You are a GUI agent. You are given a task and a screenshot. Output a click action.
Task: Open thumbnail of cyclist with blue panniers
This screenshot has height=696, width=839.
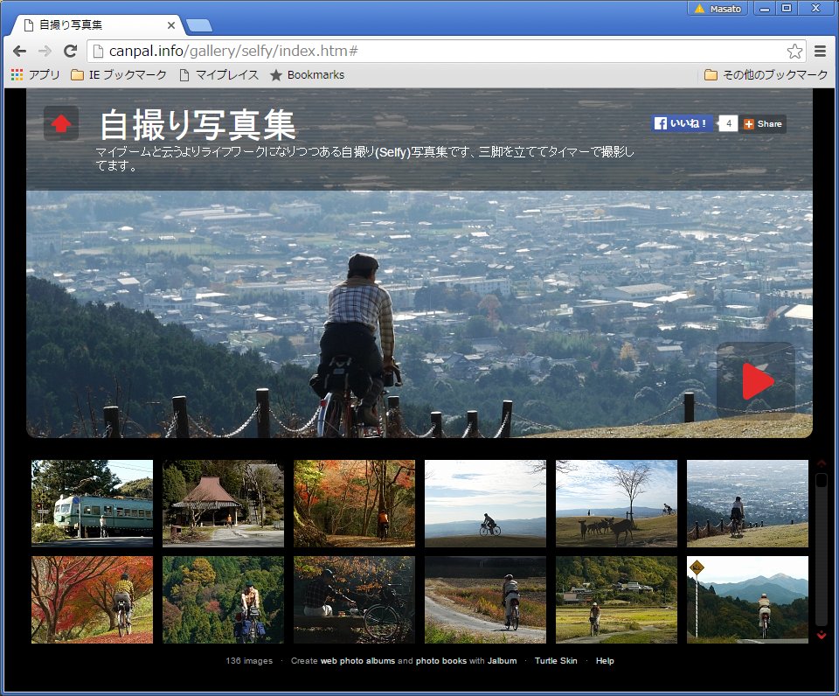[x=223, y=600]
